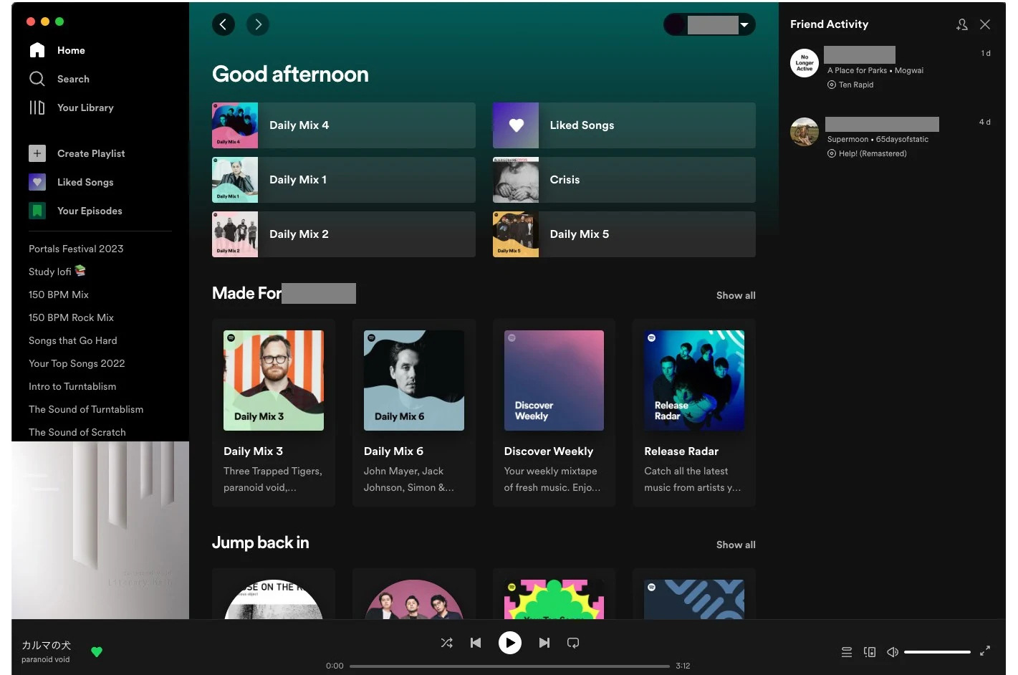Viewport: 1018px width, 675px height.
Task: Toggle shuffle mode
Action: 447,643
